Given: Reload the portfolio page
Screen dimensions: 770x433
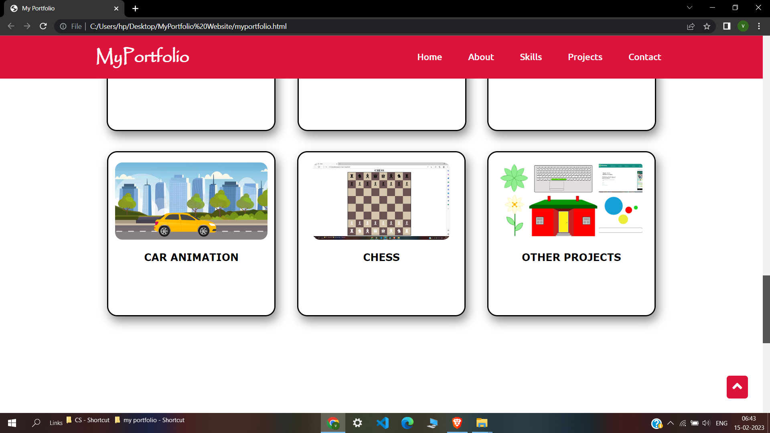Looking at the screenshot, I should (x=43, y=26).
